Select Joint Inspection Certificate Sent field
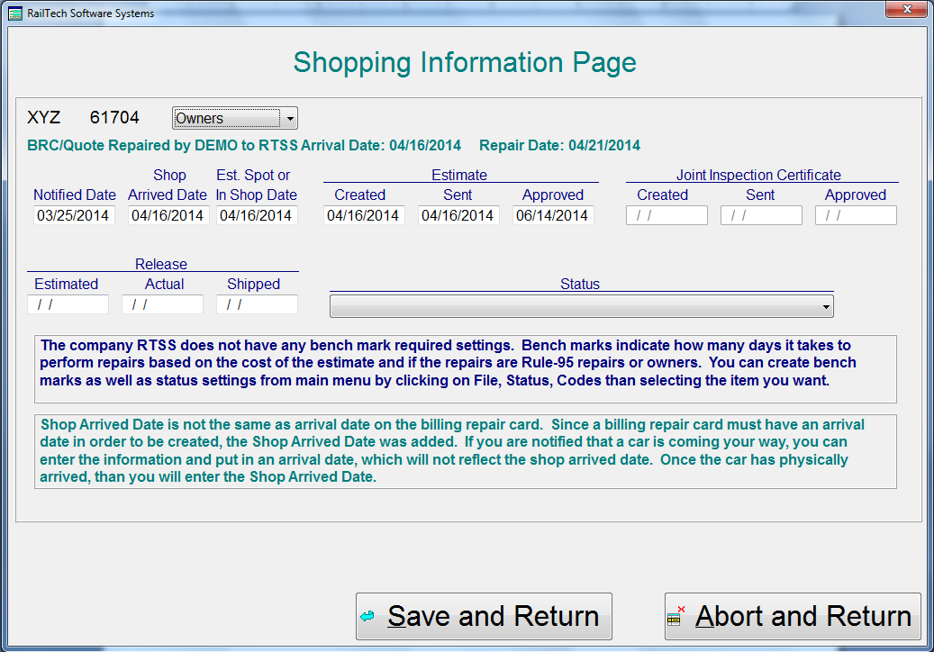This screenshot has width=934, height=652. coord(761,216)
